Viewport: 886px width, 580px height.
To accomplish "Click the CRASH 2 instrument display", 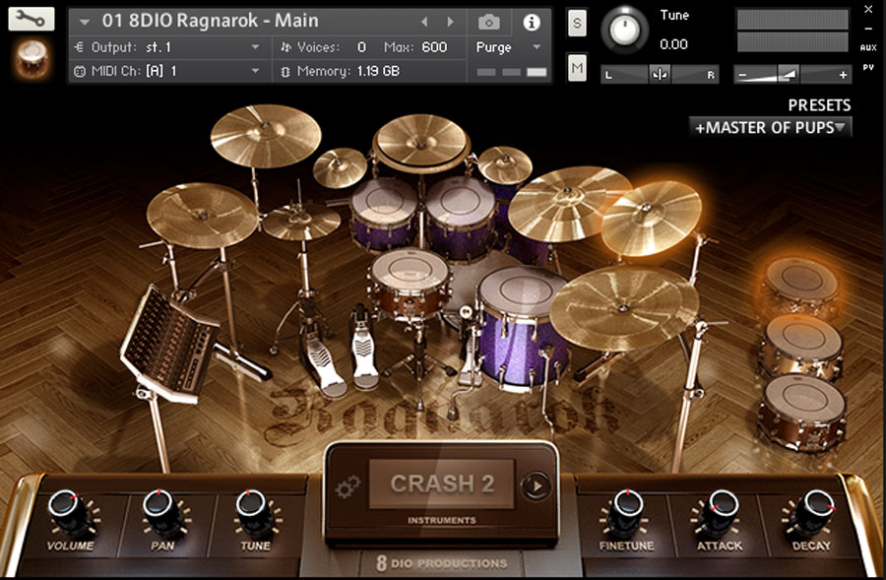I will coord(442,483).
